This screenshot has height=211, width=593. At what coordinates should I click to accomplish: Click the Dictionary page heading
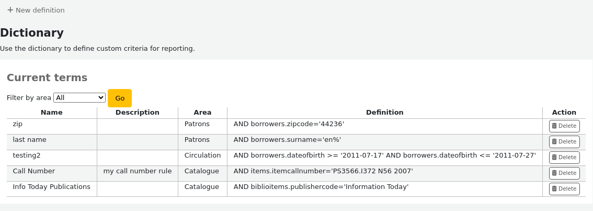(x=32, y=33)
